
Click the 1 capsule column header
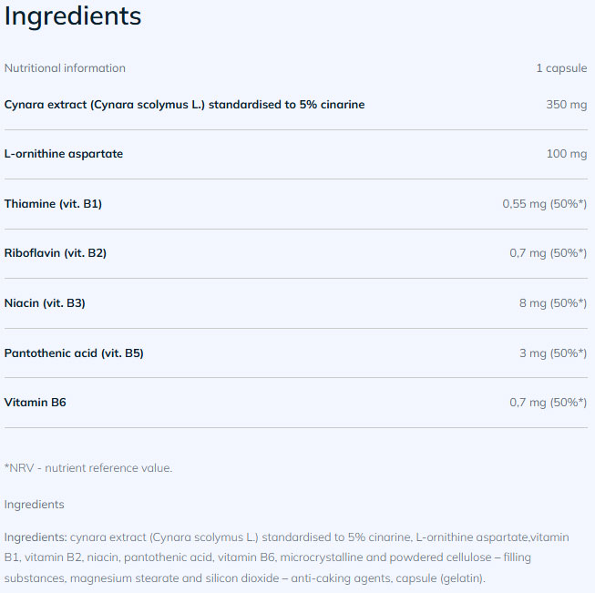[x=561, y=68]
